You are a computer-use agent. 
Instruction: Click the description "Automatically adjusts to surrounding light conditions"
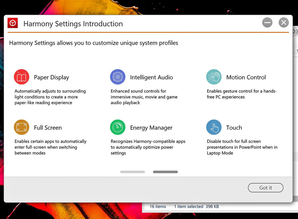(x=50, y=97)
